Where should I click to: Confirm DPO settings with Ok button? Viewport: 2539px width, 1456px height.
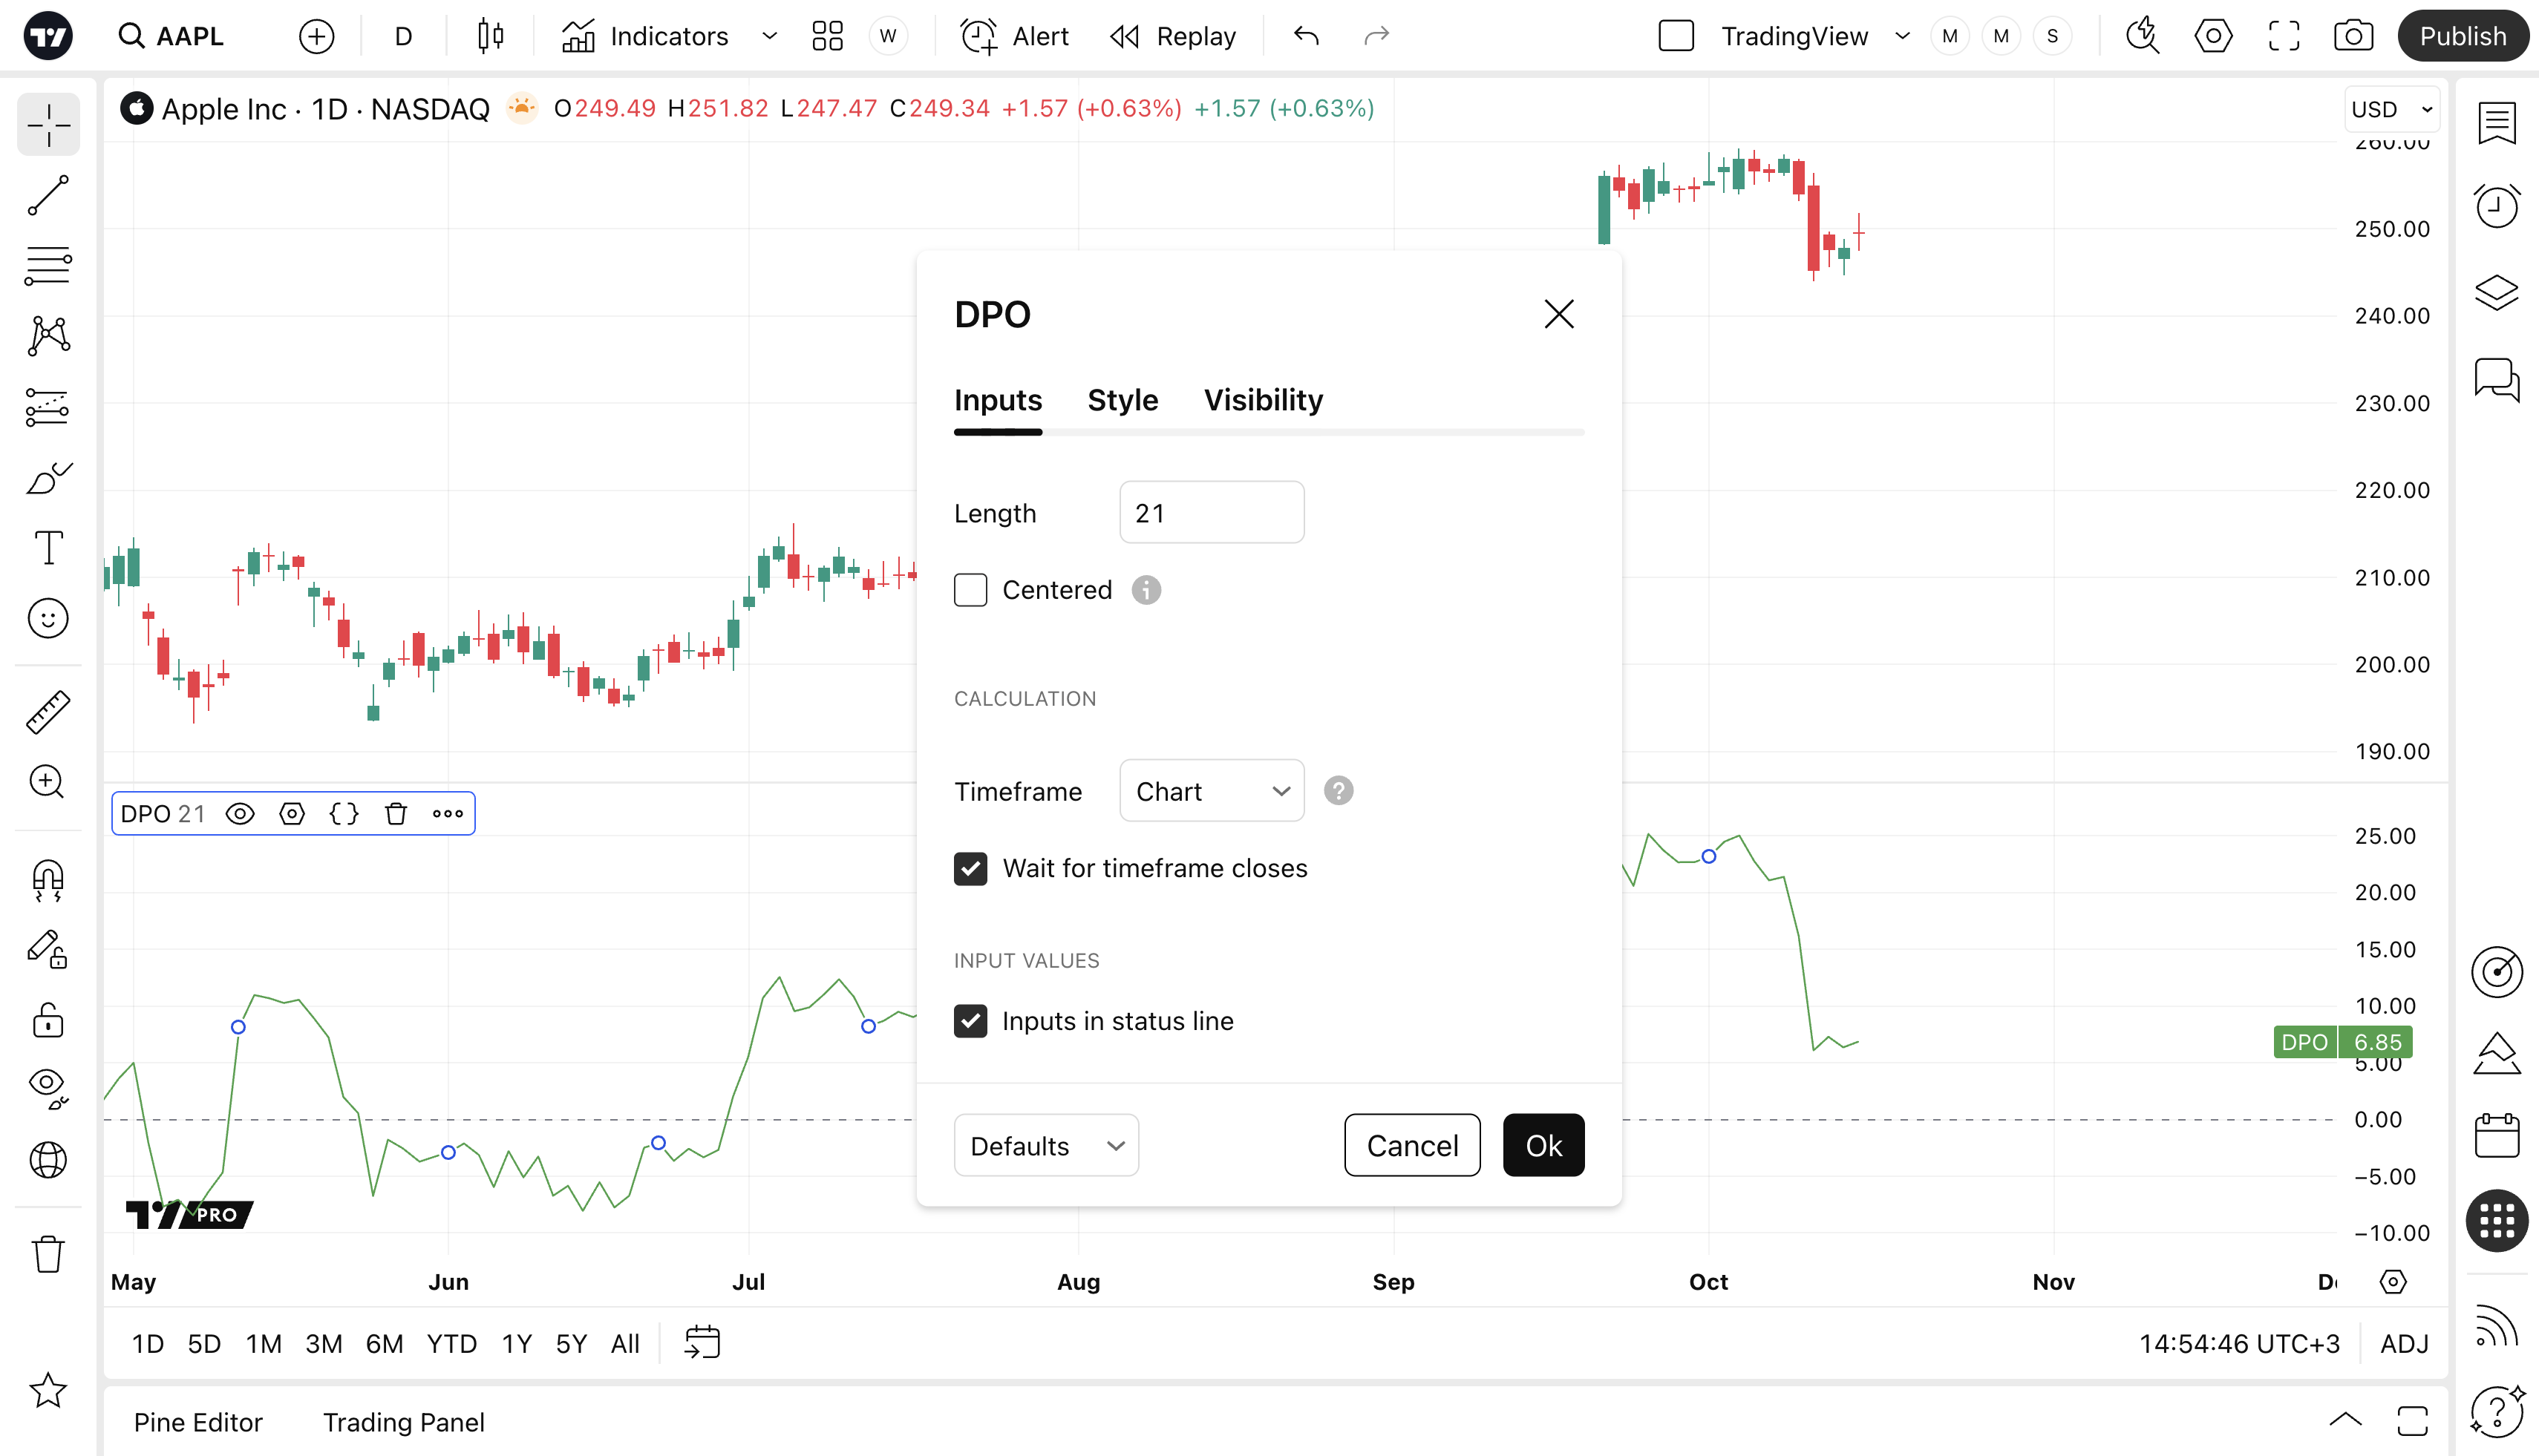point(1543,1146)
